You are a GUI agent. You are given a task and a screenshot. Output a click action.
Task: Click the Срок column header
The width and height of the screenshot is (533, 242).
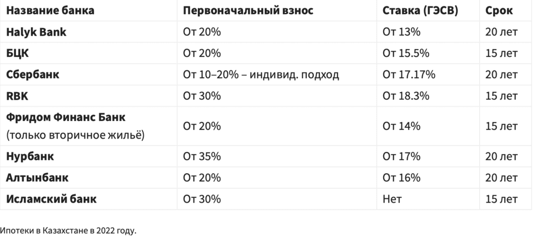(x=499, y=11)
